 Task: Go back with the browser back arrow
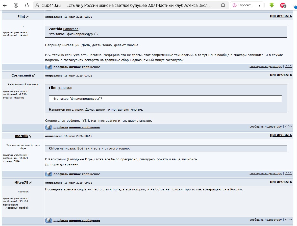point(5,5)
